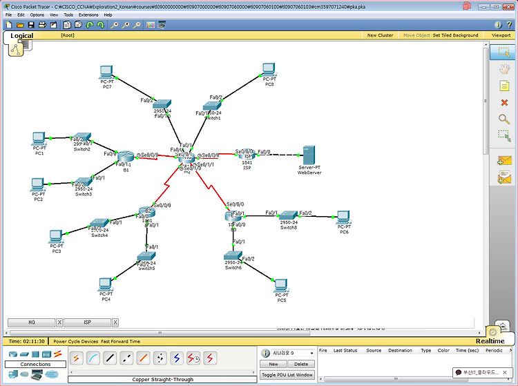Open the Options menu
This screenshot has height=386, width=518.
tap(37, 15)
